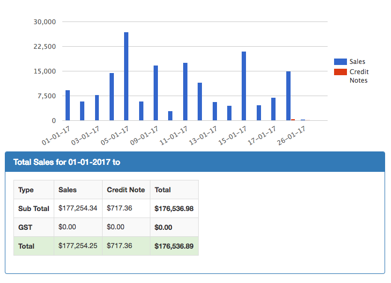
Task: Click the sales bar for 15-01-17
Action: pos(244,86)
